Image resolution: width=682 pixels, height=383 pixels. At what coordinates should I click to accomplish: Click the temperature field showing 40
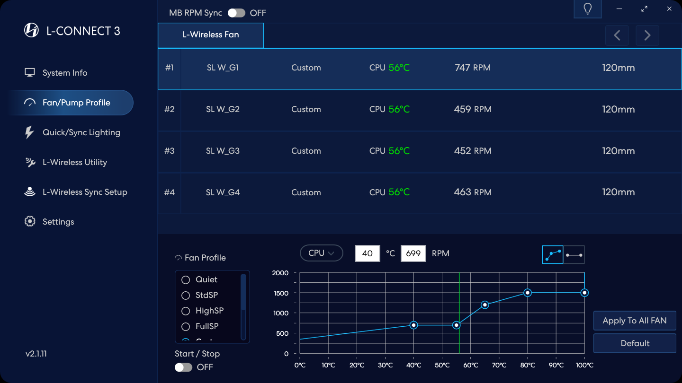click(x=368, y=253)
